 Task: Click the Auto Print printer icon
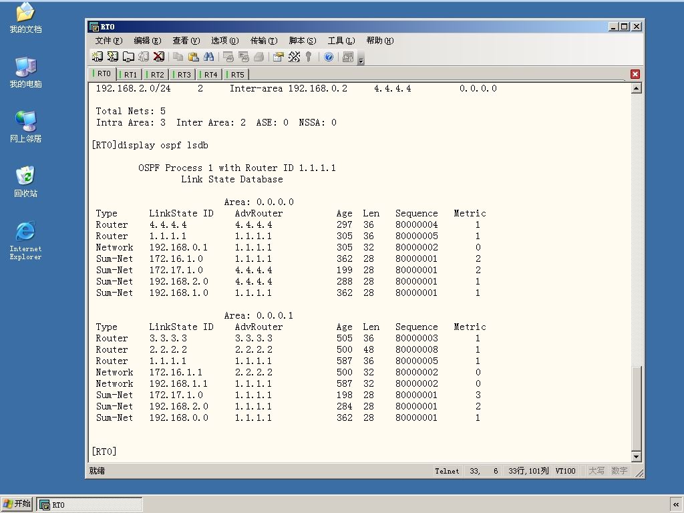tap(259, 57)
